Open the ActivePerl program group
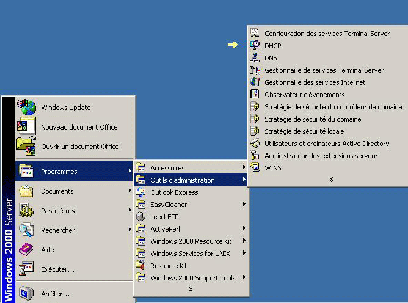The height and width of the screenshot is (303, 408). pyautogui.click(x=191, y=229)
